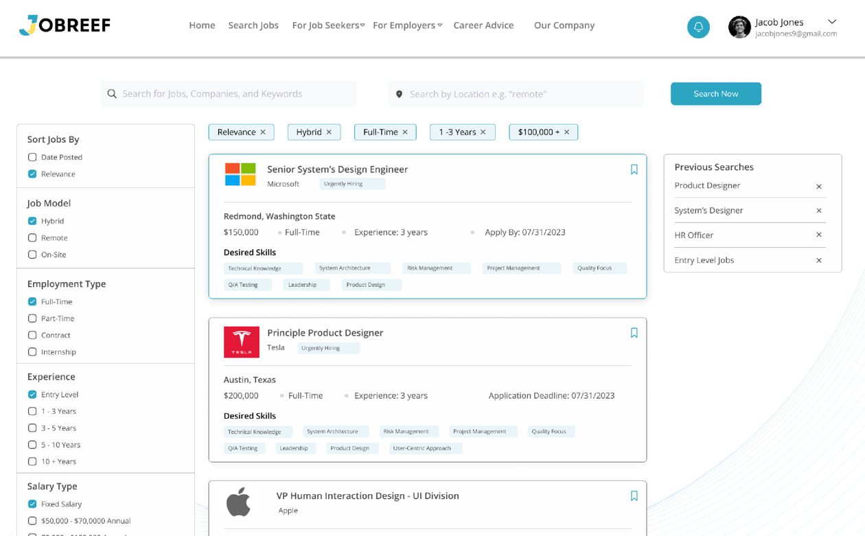Check the 1 - 3 Years experience box

32,411
